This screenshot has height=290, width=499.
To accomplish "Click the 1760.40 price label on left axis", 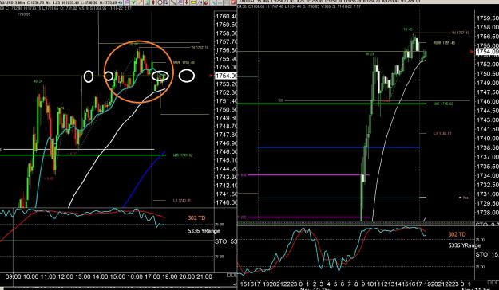I will (226, 17).
